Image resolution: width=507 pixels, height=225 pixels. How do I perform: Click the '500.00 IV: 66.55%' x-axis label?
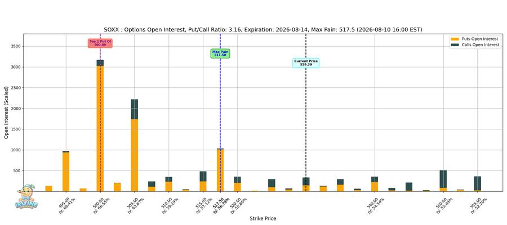[100, 206]
